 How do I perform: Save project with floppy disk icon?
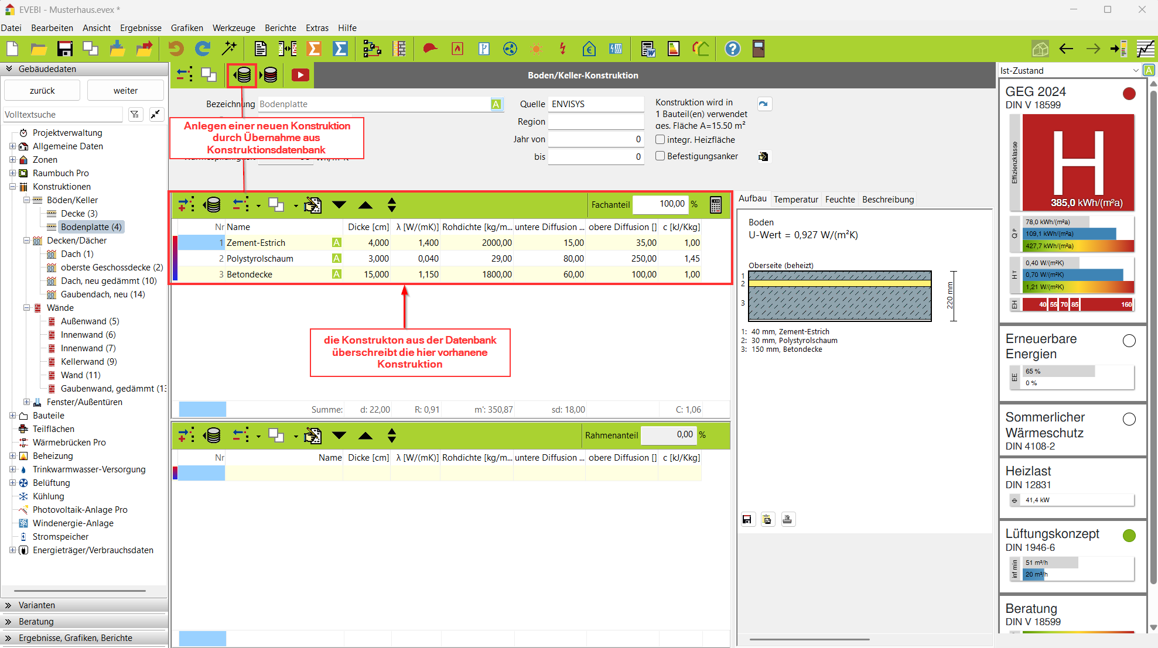pos(64,49)
